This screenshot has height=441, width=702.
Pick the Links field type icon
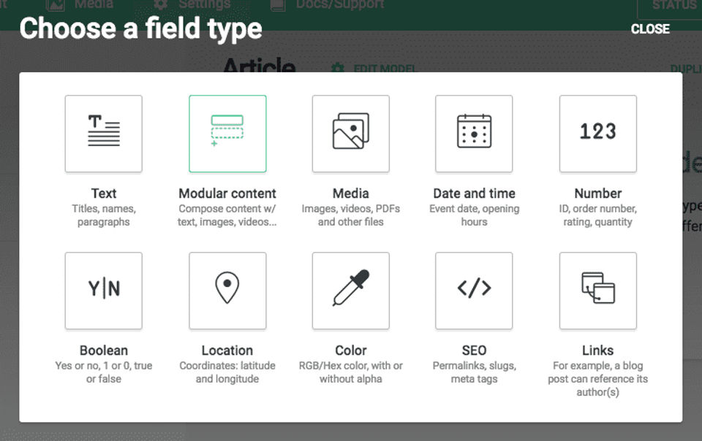click(597, 291)
